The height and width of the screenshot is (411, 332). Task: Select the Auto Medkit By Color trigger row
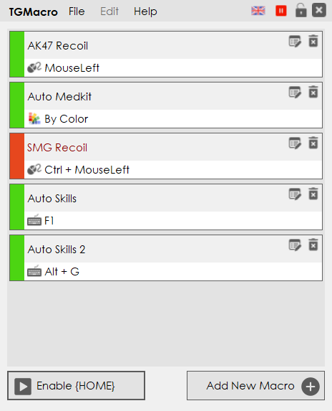(173, 119)
